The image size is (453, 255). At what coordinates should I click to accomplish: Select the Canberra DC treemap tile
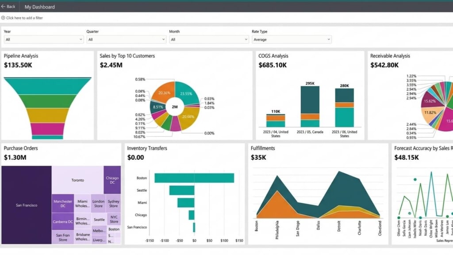pos(63,222)
